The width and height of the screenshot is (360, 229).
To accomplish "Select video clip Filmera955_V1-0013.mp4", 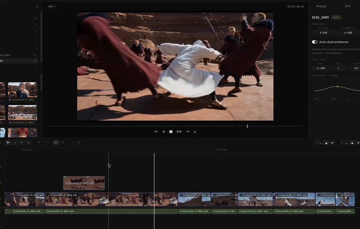I will pos(28,199).
